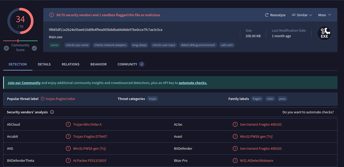Viewport: 344px width, 167px height.
Task: Click the Bkav Pro detection alert icon
Action: [x=235, y=161]
